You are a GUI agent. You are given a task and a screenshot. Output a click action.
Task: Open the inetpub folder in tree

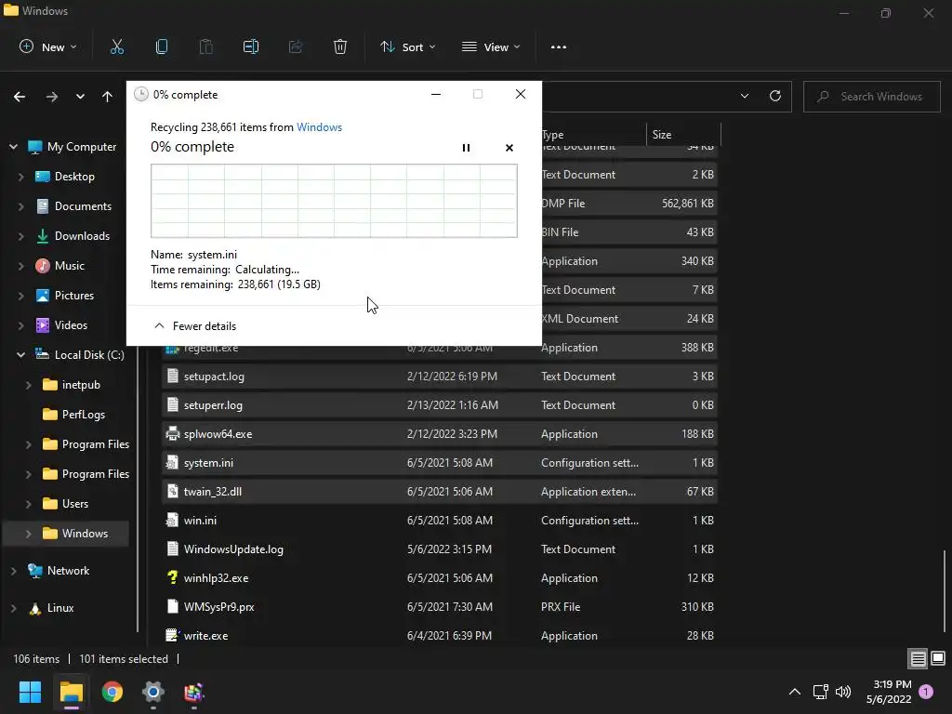[x=81, y=384]
